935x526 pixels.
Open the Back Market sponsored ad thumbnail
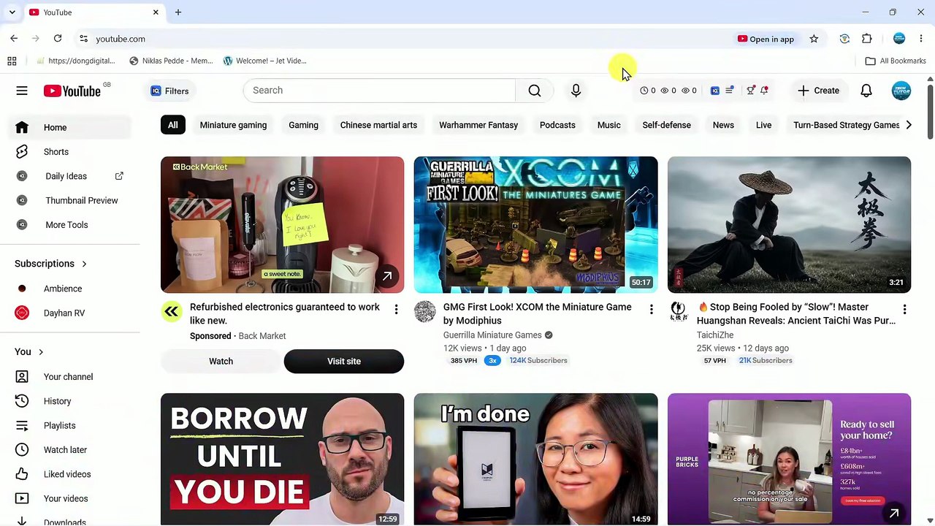click(x=282, y=225)
